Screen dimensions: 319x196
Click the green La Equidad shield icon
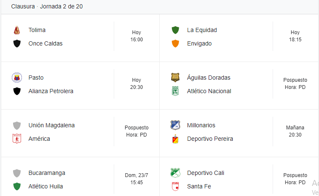coord(175,30)
